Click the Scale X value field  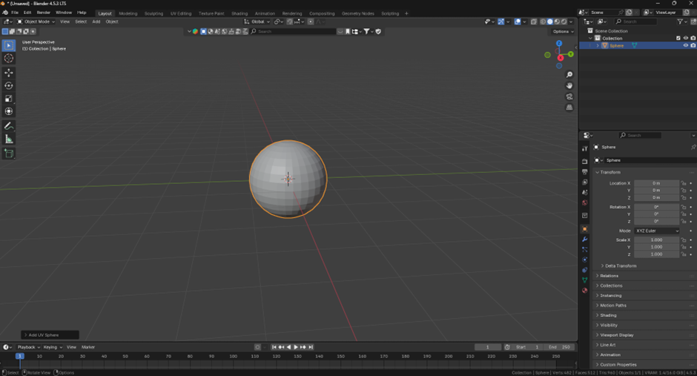tap(656, 240)
